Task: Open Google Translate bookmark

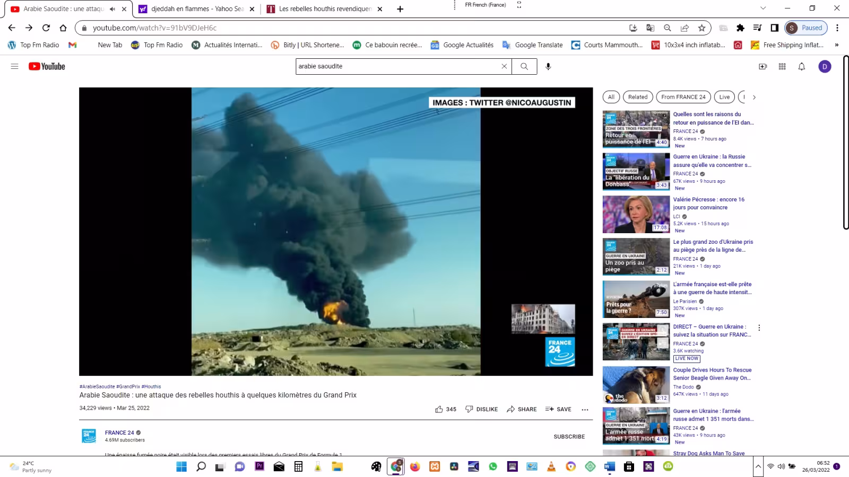Action: pos(533,45)
